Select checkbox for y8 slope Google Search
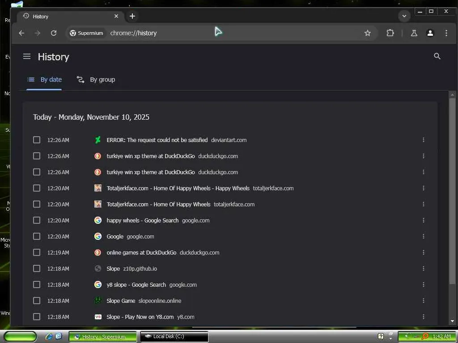The image size is (458, 343). [x=37, y=284]
